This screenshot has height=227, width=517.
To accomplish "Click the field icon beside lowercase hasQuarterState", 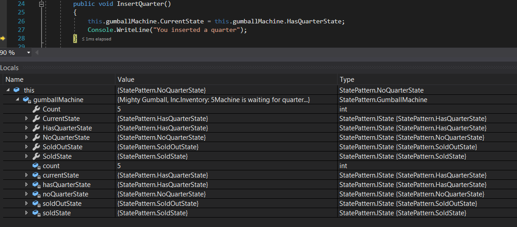I will pos(36,185).
